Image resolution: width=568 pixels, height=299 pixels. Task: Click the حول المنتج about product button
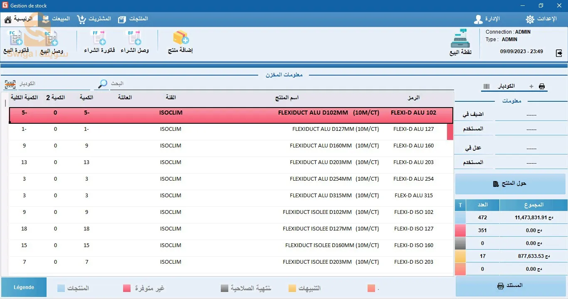click(510, 184)
